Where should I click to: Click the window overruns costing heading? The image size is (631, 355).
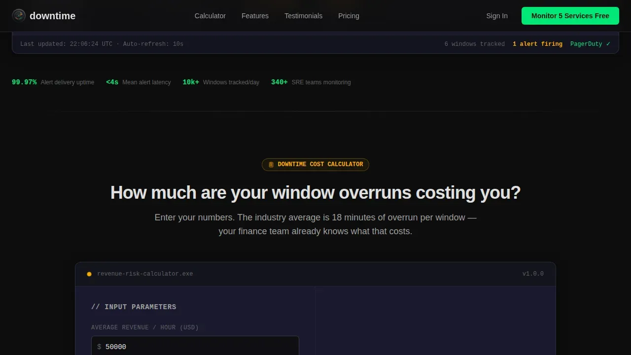coord(315,192)
